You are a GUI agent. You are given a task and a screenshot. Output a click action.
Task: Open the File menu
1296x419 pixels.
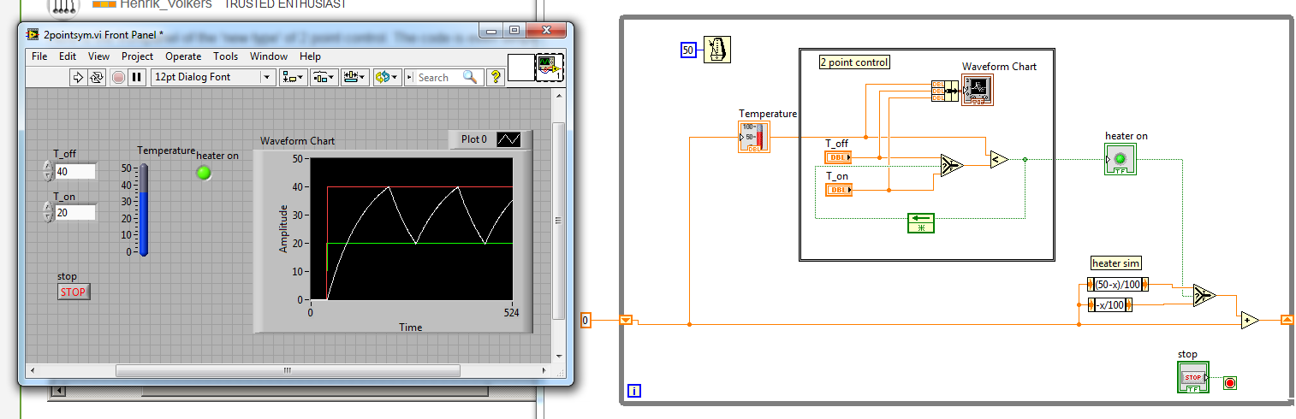pos(39,56)
